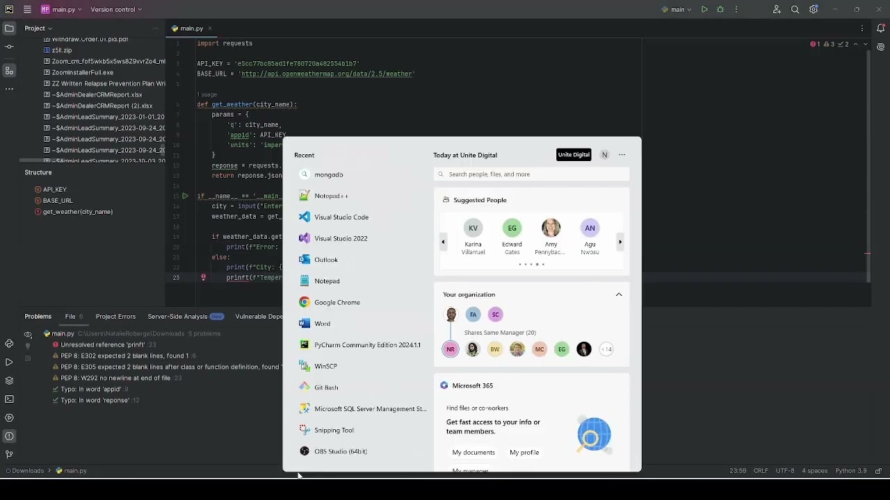Open the main.py project dropdown in title bar
The height and width of the screenshot is (500, 890).
pos(61,10)
